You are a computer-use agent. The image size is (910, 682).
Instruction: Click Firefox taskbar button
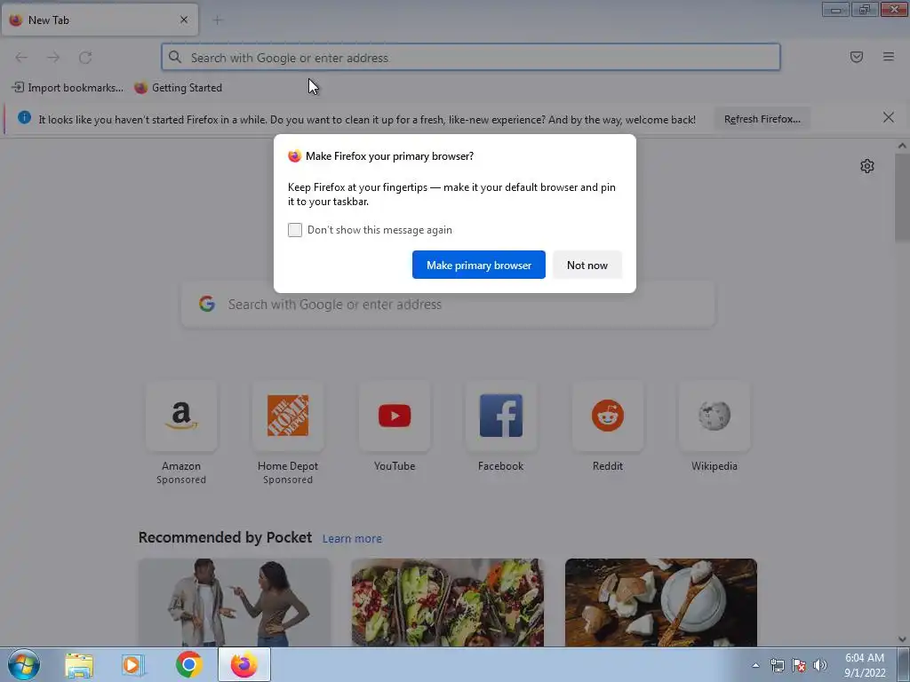[x=244, y=664]
